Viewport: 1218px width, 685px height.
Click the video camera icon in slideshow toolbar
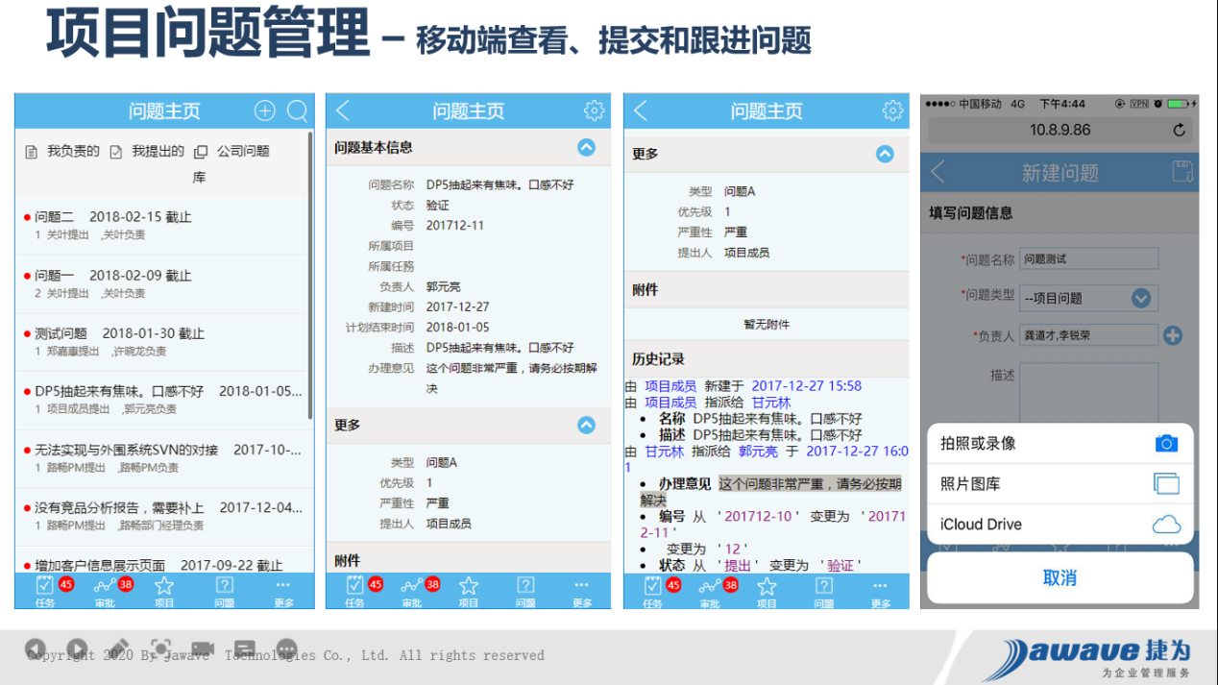tap(203, 648)
